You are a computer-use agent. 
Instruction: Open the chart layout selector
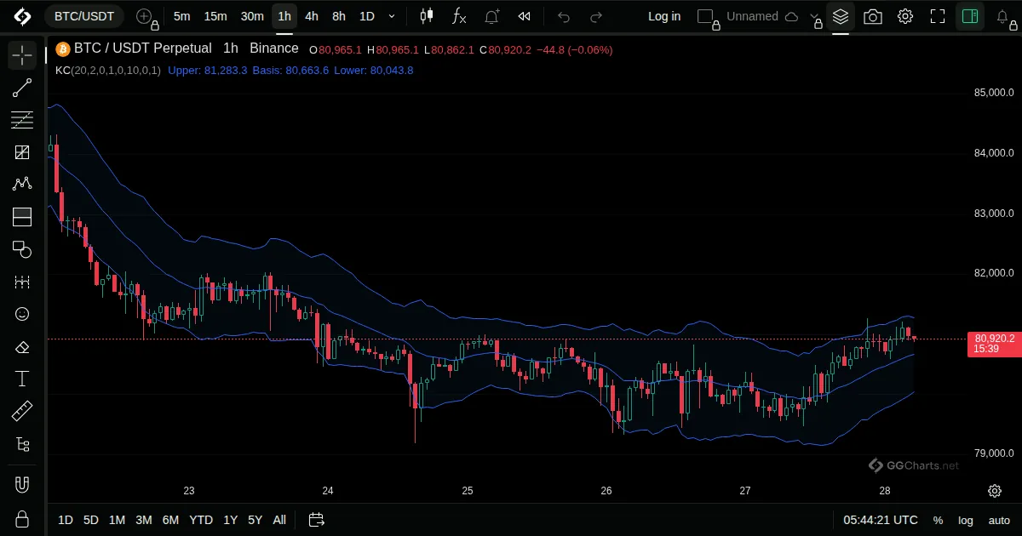click(x=707, y=16)
